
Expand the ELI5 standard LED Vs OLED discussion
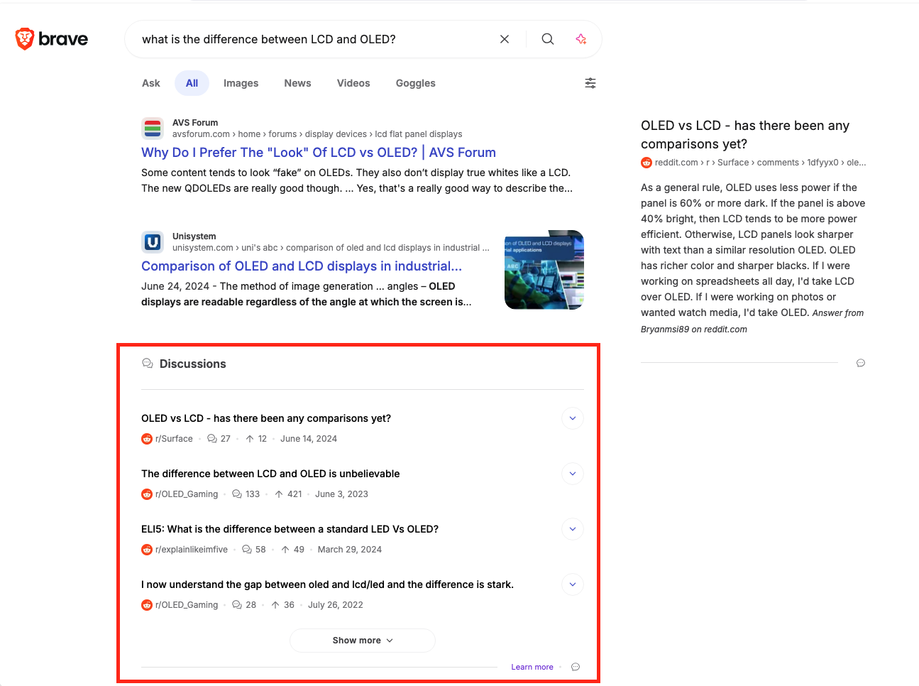click(x=573, y=529)
